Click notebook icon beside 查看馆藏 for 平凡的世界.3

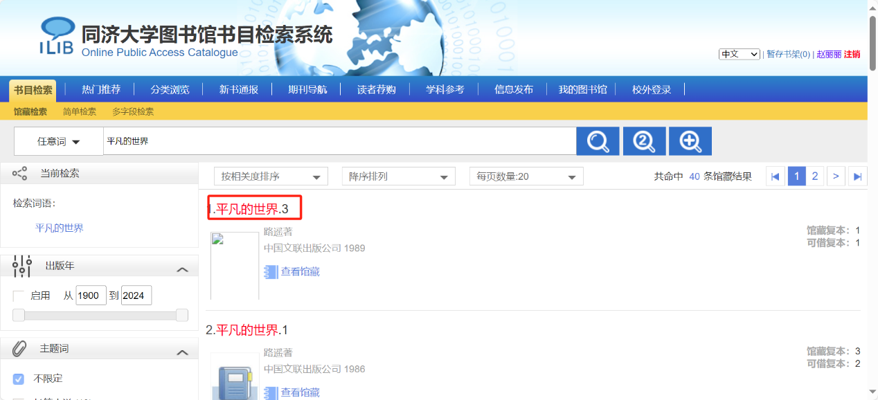point(271,272)
